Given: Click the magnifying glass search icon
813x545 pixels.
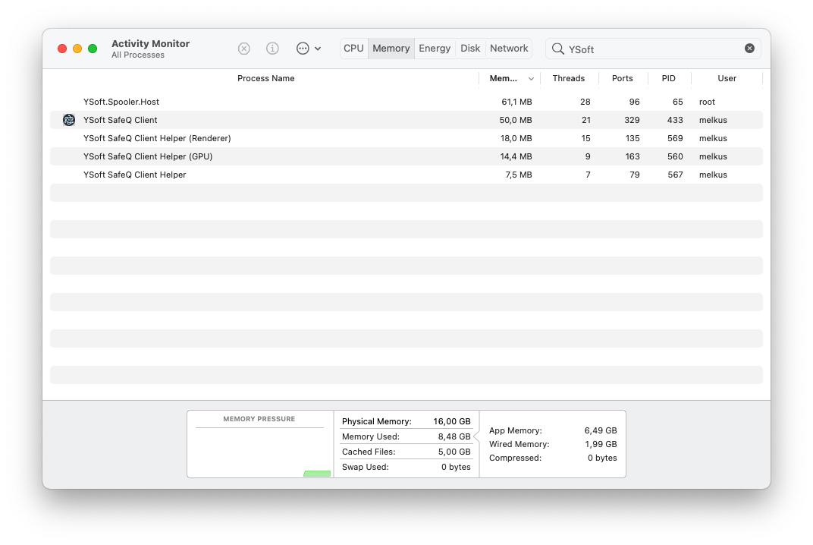Looking at the screenshot, I should point(557,49).
